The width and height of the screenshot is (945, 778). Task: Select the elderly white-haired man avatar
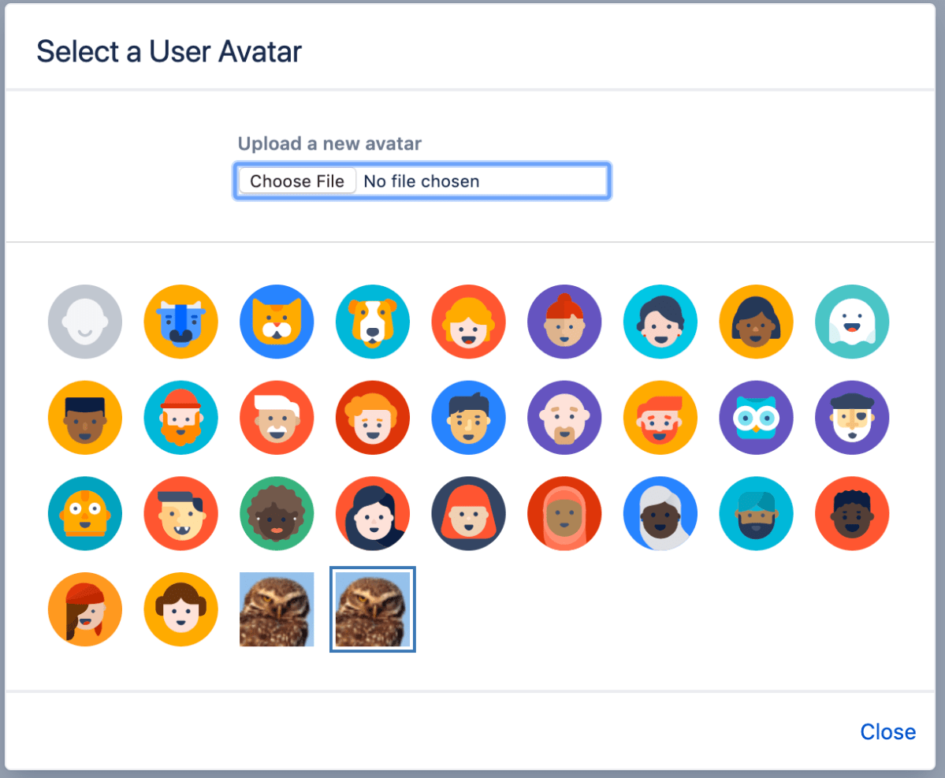point(277,418)
